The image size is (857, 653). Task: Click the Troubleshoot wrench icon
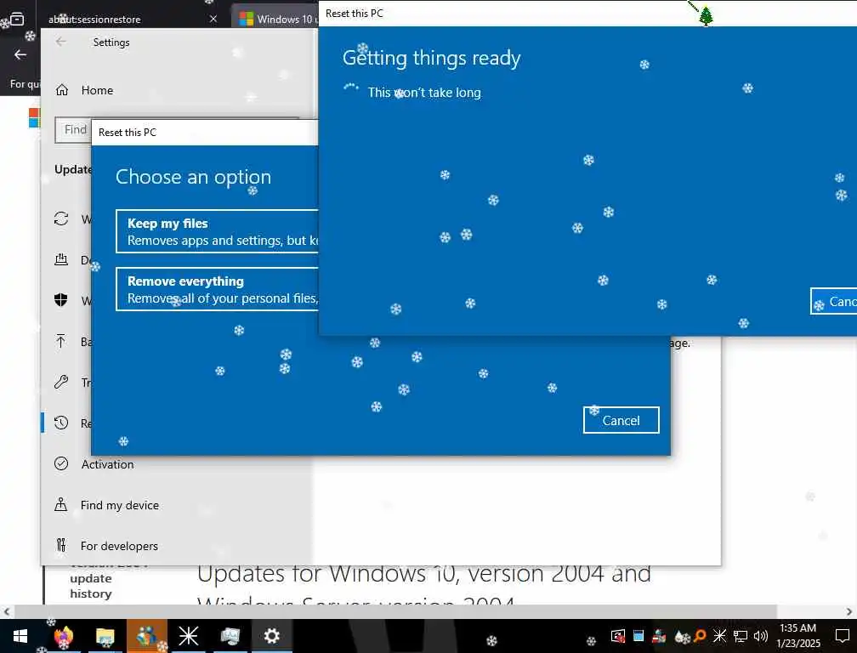61,382
